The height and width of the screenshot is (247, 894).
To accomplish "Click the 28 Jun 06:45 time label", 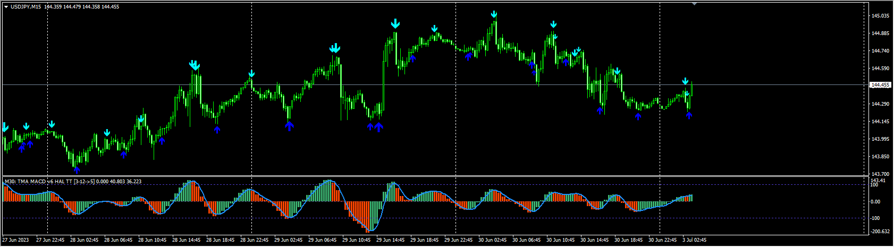I will click(119, 240).
